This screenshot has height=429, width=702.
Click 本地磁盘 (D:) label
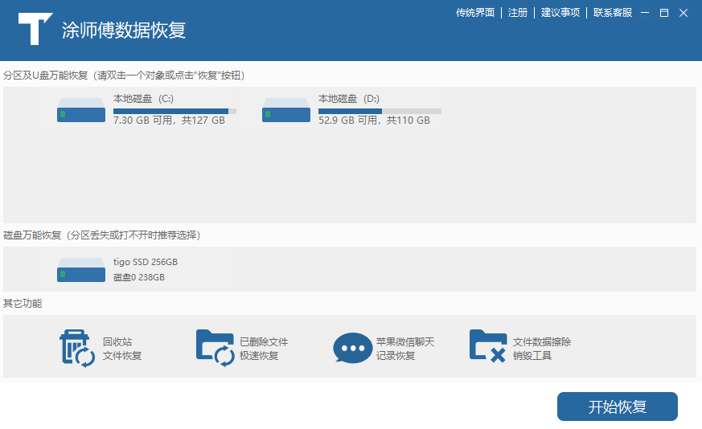[x=349, y=99]
